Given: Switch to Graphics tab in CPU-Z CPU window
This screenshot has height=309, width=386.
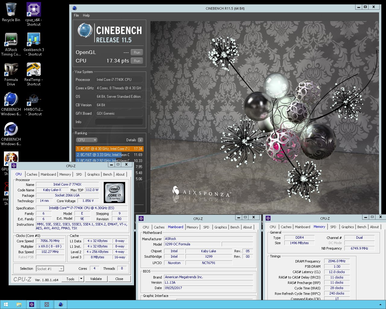Looking at the screenshot, I should coord(93,174).
